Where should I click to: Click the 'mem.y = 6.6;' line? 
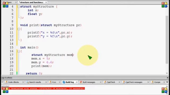point(42,62)
